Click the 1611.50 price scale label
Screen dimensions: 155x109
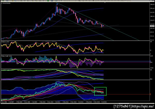click(152, 12)
